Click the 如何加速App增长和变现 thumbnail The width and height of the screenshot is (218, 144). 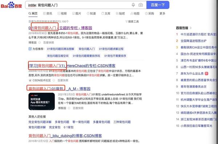pos(41,102)
